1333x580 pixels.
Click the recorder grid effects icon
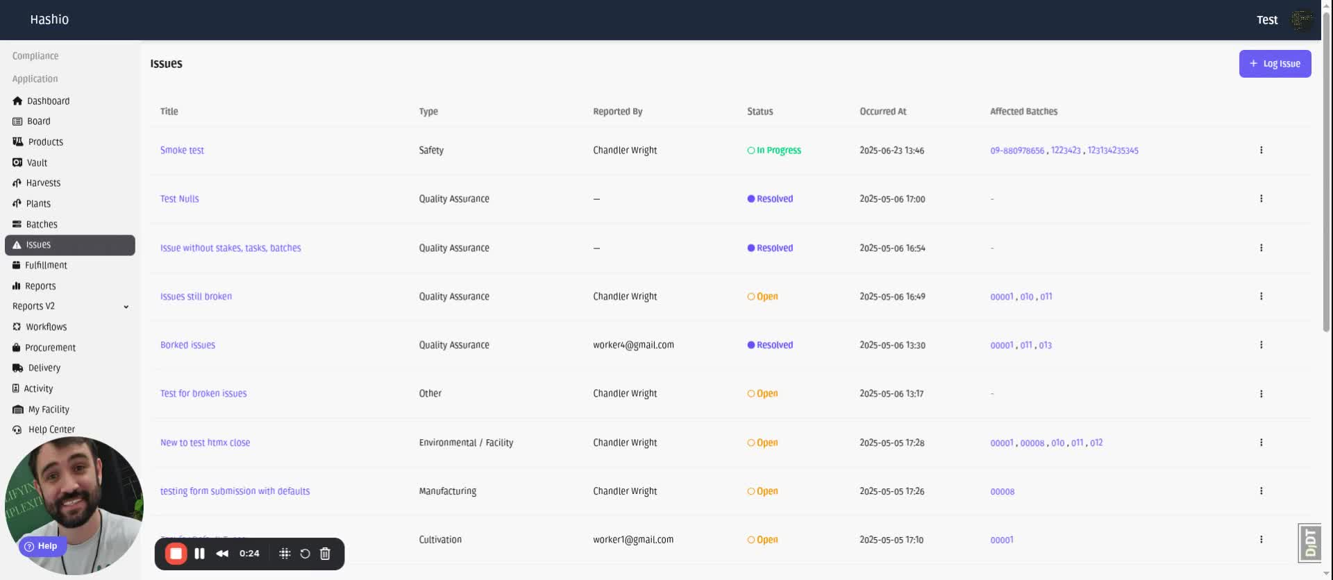285,554
